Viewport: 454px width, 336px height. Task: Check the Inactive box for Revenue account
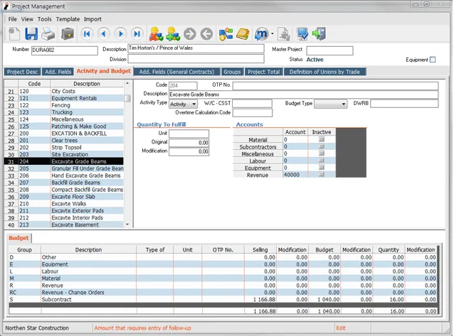322,175
